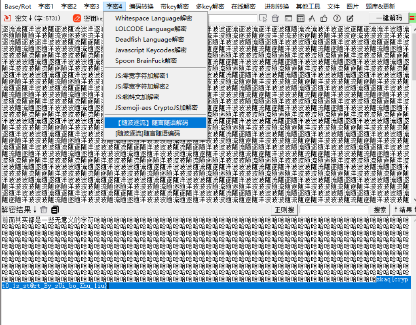Screen dimensions: 416x325
Task: Click the red import ciphertext icon
Action: pos(7,18)
